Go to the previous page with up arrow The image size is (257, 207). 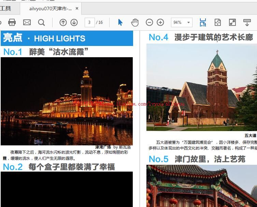pos(63,22)
